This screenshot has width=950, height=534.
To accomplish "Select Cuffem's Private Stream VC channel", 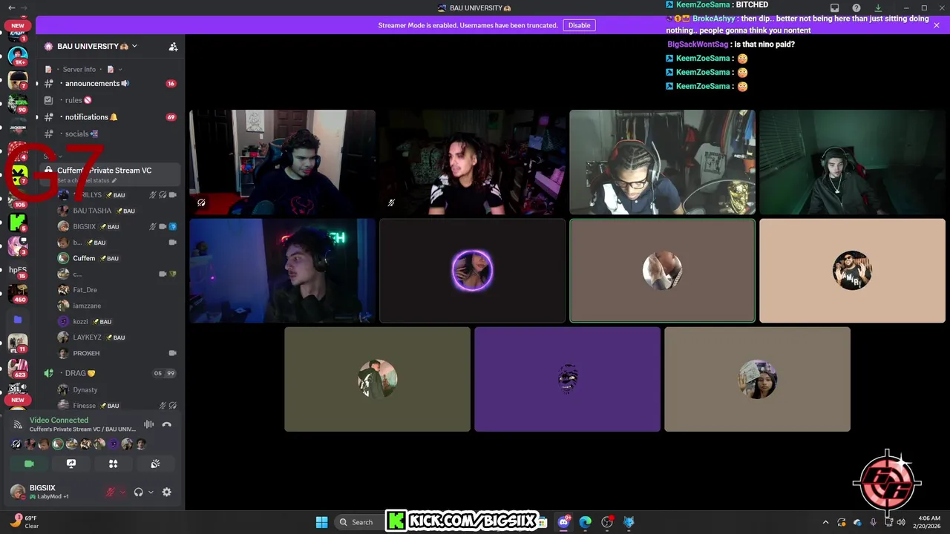I will (x=104, y=170).
